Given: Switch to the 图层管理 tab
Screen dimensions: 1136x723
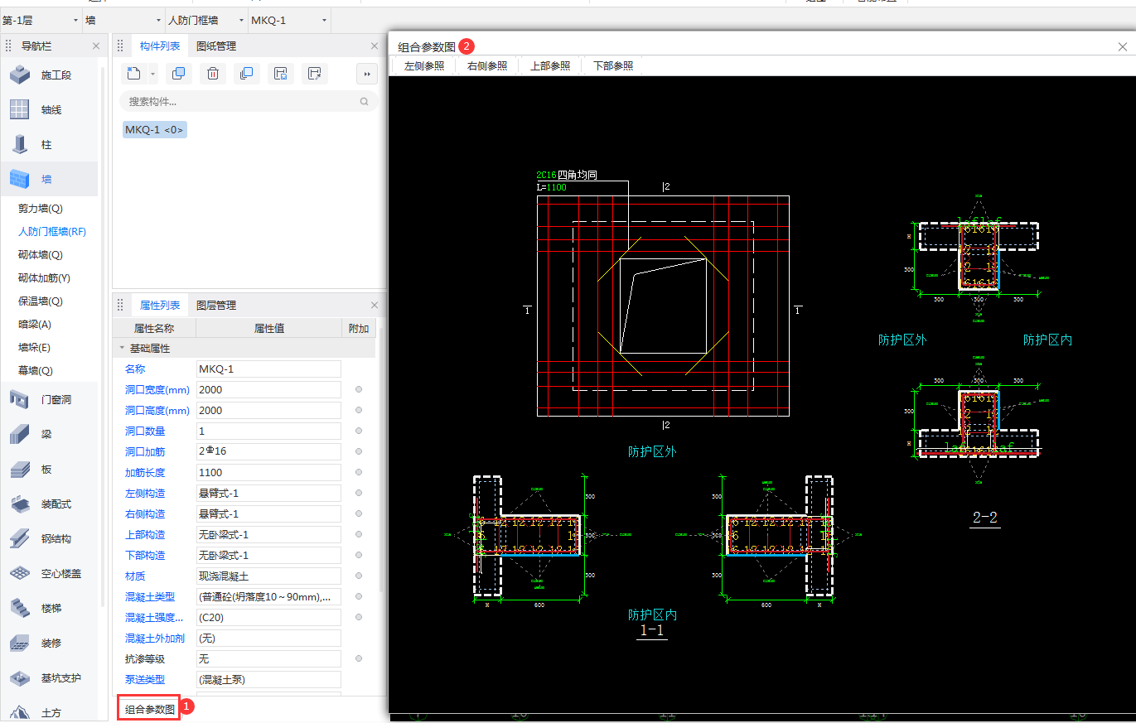Looking at the screenshot, I should [x=215, y=306].
